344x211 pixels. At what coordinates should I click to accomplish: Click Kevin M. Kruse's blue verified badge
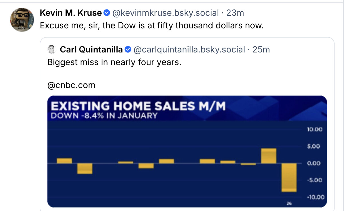[x=107, y=13]
